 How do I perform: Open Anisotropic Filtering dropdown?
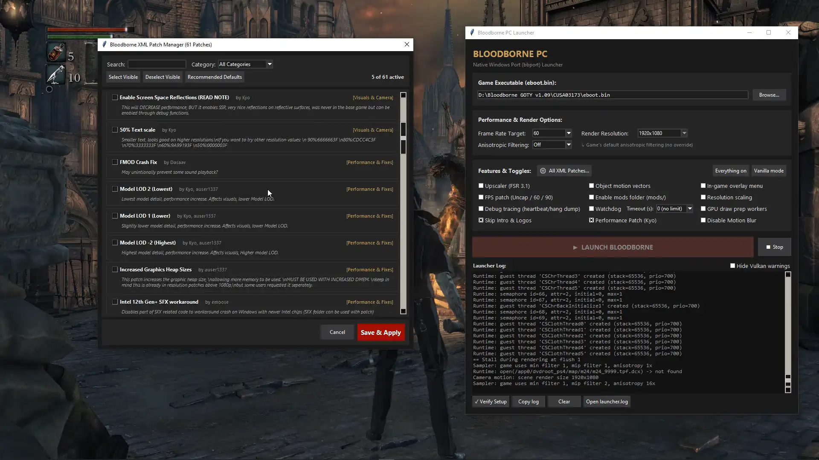[x=552, y=145]
